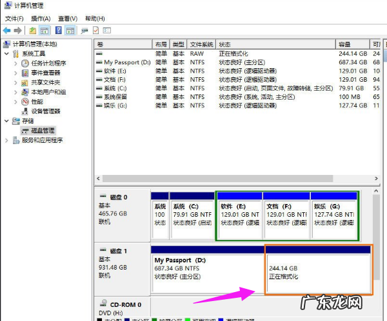
Task: Open the 帮助(H) menu
Action: 95,19
